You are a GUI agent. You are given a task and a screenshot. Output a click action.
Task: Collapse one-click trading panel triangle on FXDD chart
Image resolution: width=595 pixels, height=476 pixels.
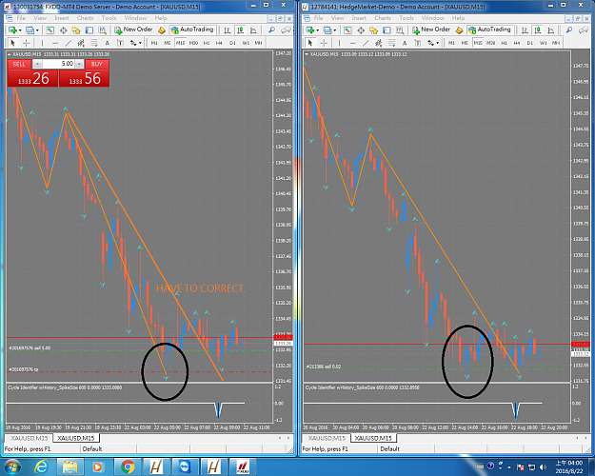10,54
